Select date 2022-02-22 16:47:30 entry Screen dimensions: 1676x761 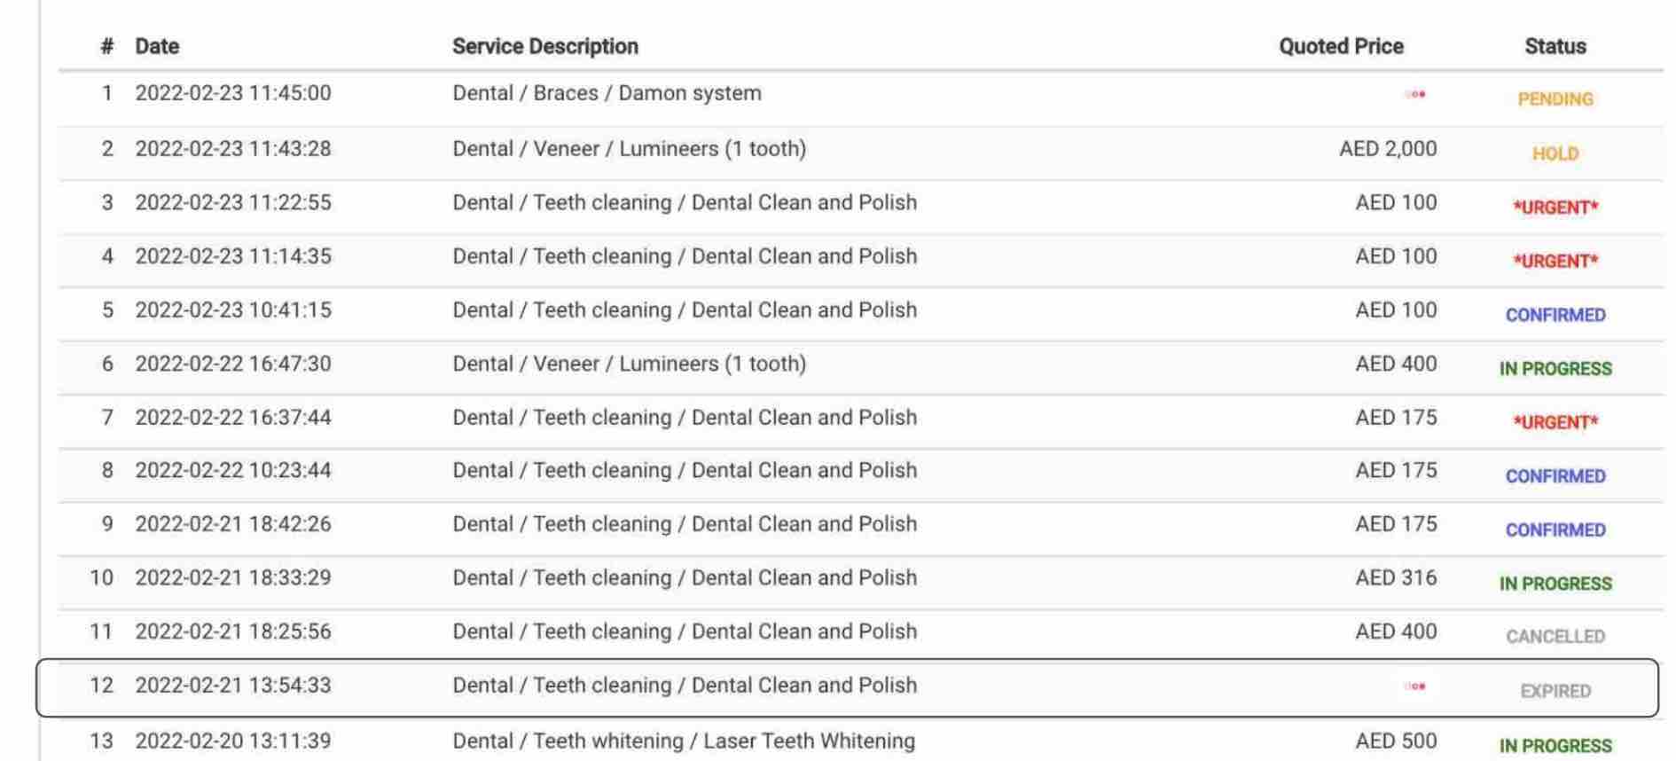tap(233, 364)
